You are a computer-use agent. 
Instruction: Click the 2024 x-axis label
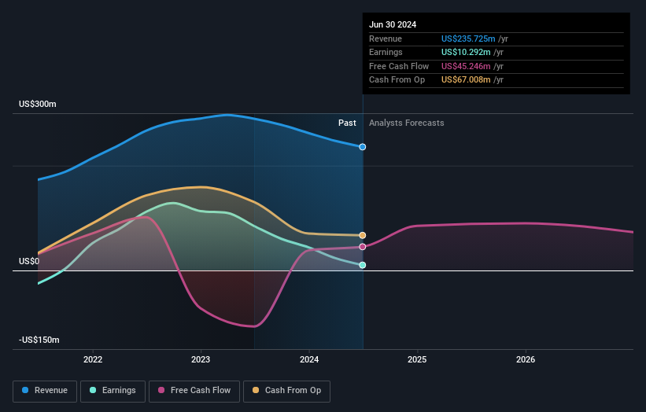coord(309,359)
